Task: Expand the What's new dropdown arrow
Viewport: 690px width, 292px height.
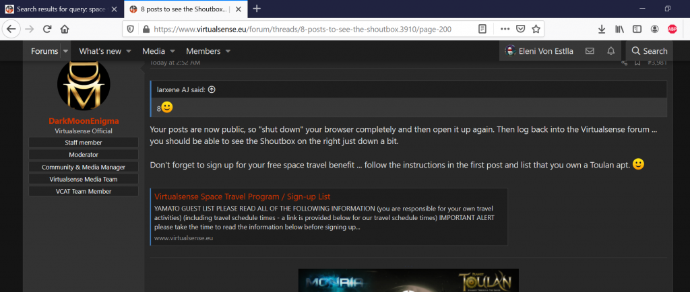Action: tap(129, 51)
